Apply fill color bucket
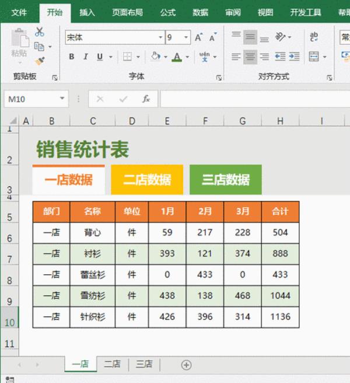This screenshot has height=383, width=350. (x=155, y=57)
